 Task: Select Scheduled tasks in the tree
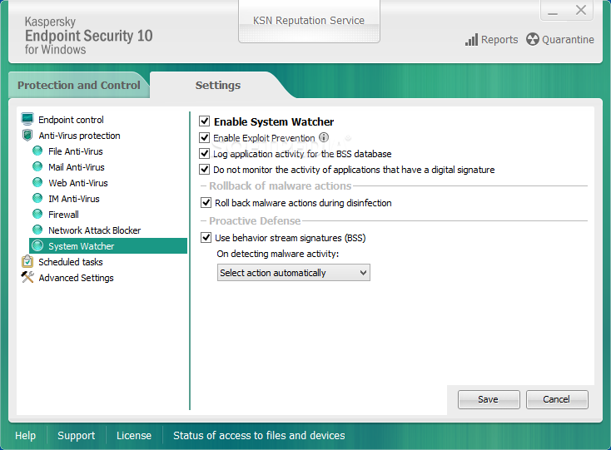click(x=71, y=262)
